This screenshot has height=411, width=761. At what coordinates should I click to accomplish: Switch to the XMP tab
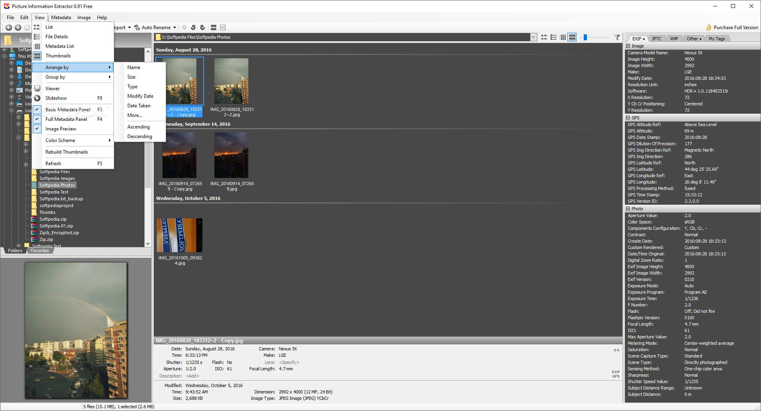(674, 39)
